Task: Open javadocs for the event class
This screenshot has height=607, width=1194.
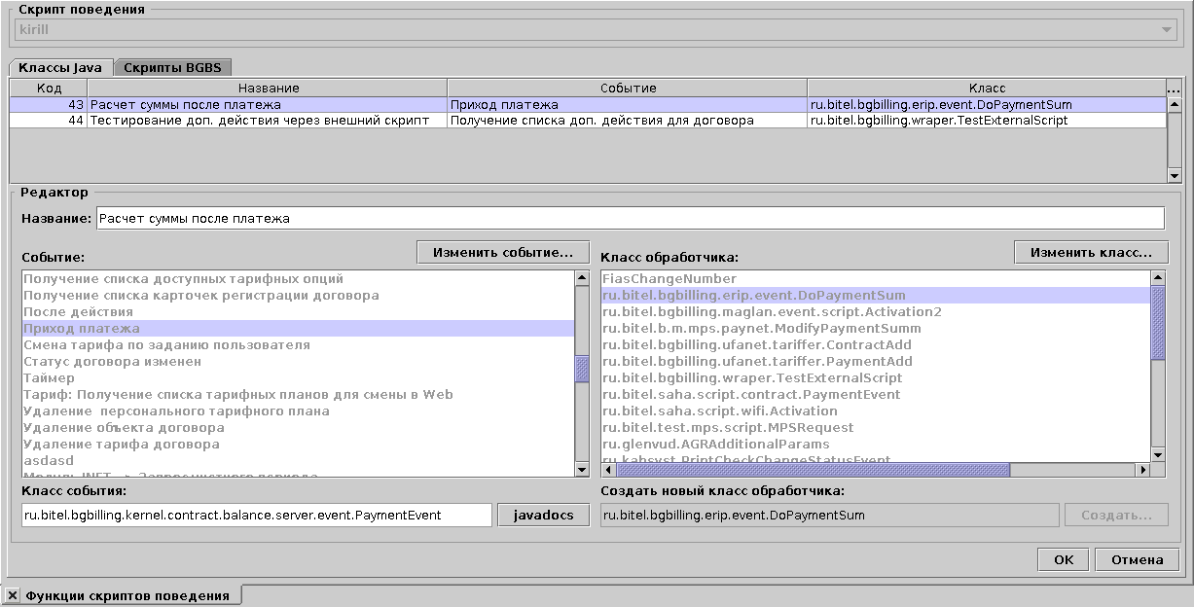Action: coord(544,516)
